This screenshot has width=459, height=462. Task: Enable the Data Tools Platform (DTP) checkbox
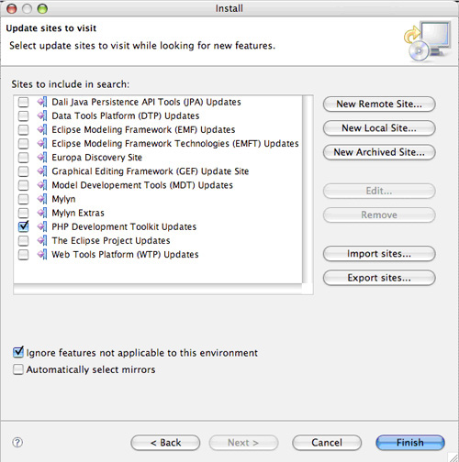point(23,115)
